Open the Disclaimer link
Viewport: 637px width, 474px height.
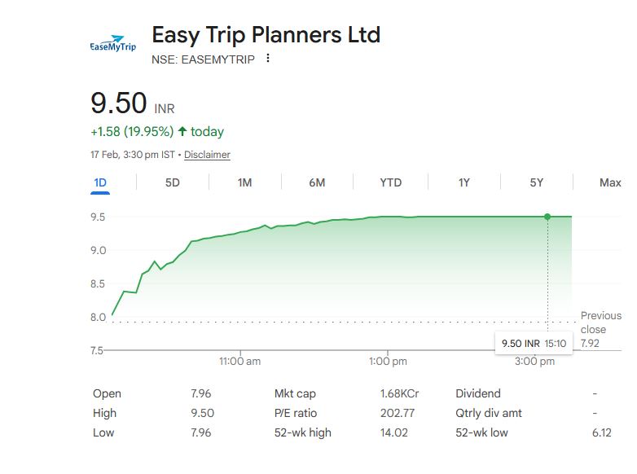click(x=207, y=155)
